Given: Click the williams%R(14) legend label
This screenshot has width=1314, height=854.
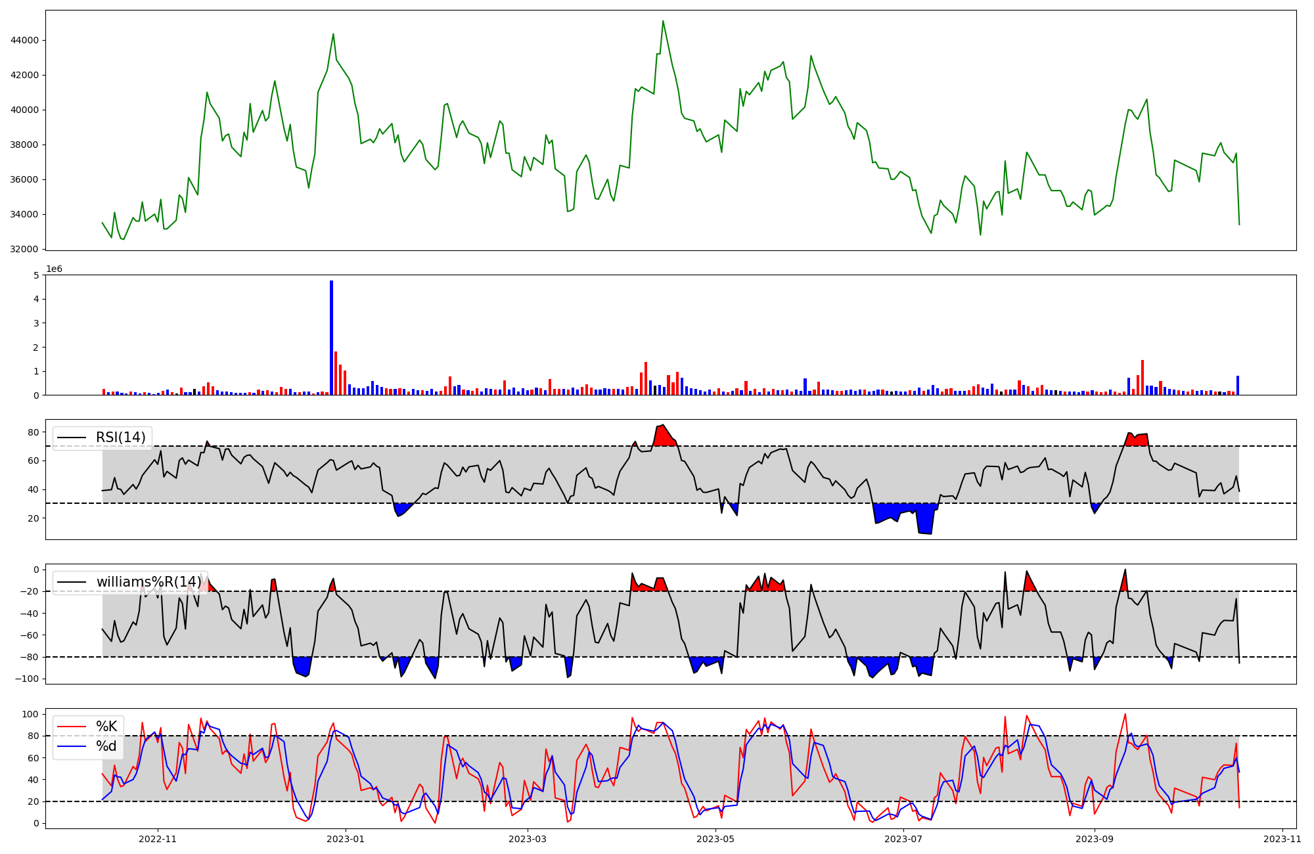Looking at the screenshot, I should [x=149, y=582].
